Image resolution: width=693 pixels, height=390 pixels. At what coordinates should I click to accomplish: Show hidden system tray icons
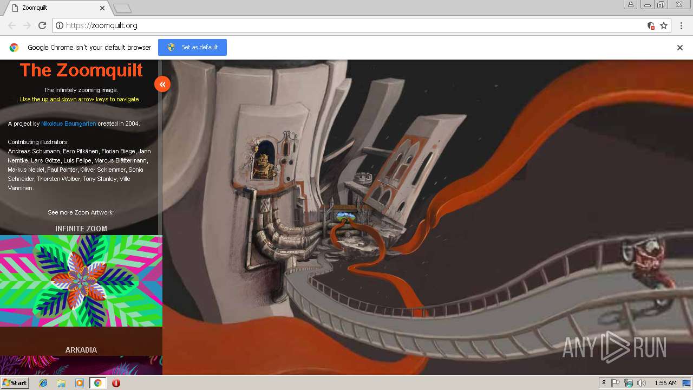[x=604, y=383]
